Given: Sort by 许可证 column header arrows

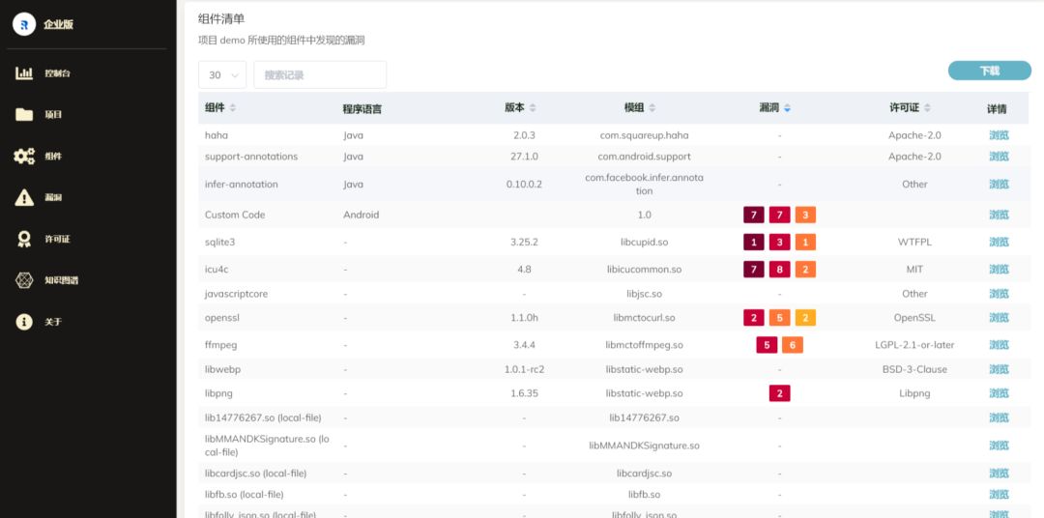Looking at the screenshot, I should click(926, 108).
